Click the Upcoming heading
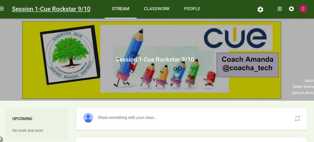The height and width of the screenshot is (142, 314). (22, 119)
